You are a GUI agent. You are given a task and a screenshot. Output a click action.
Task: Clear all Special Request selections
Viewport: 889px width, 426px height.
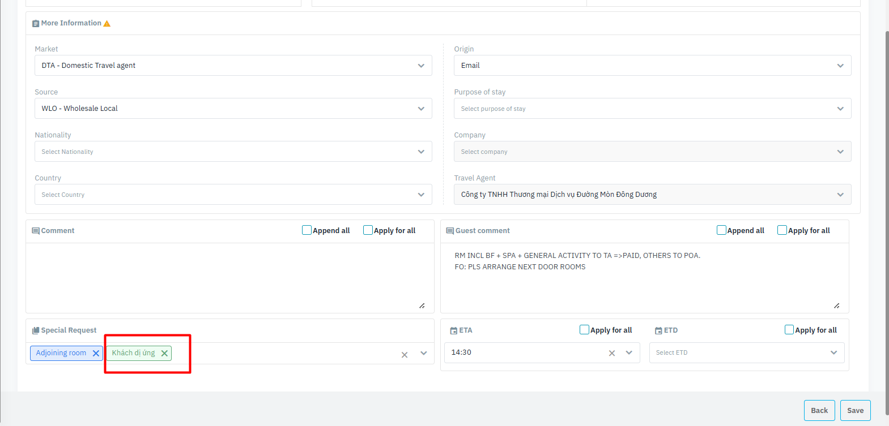click(x=405, y=355)
